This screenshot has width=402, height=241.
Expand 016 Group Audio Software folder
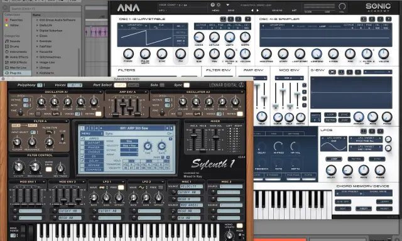(x=37, y=19)
